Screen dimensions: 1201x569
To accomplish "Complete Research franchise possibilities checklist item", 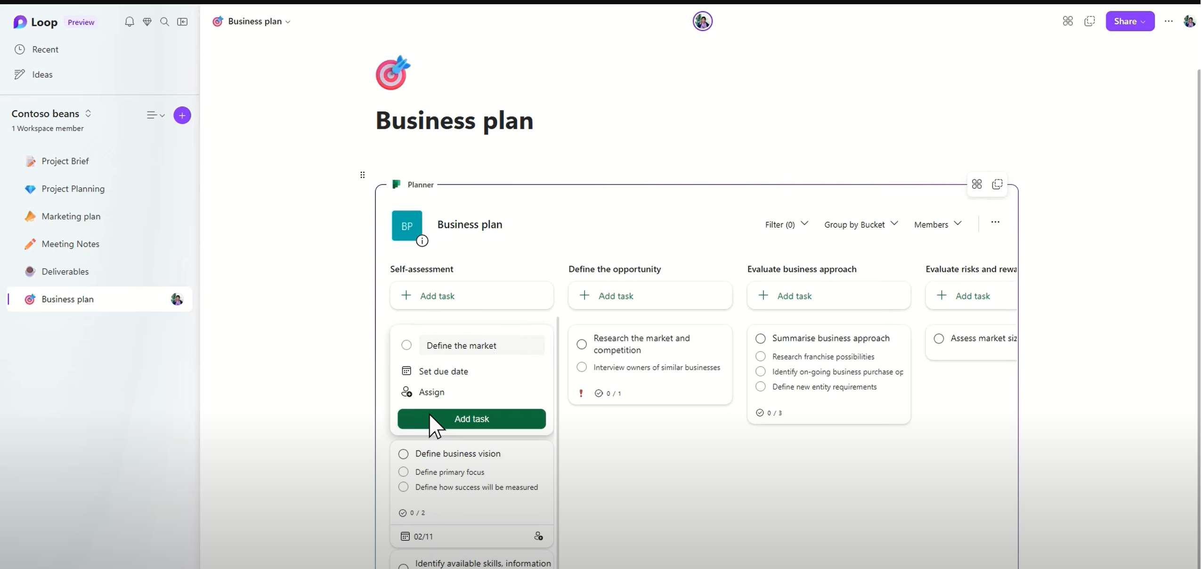I will coord(760,356).
